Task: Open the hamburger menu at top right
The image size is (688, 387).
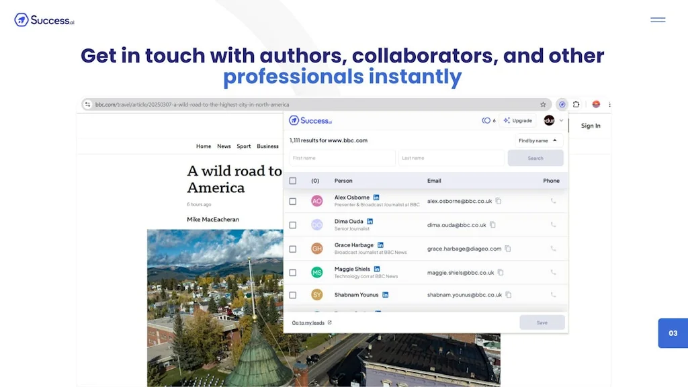Action: pos(657,19)
